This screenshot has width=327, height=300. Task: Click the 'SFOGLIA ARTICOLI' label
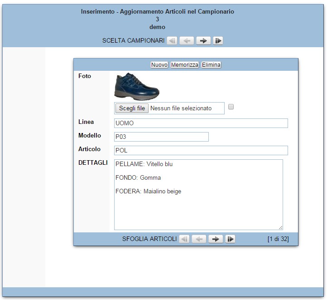(149, 239)
